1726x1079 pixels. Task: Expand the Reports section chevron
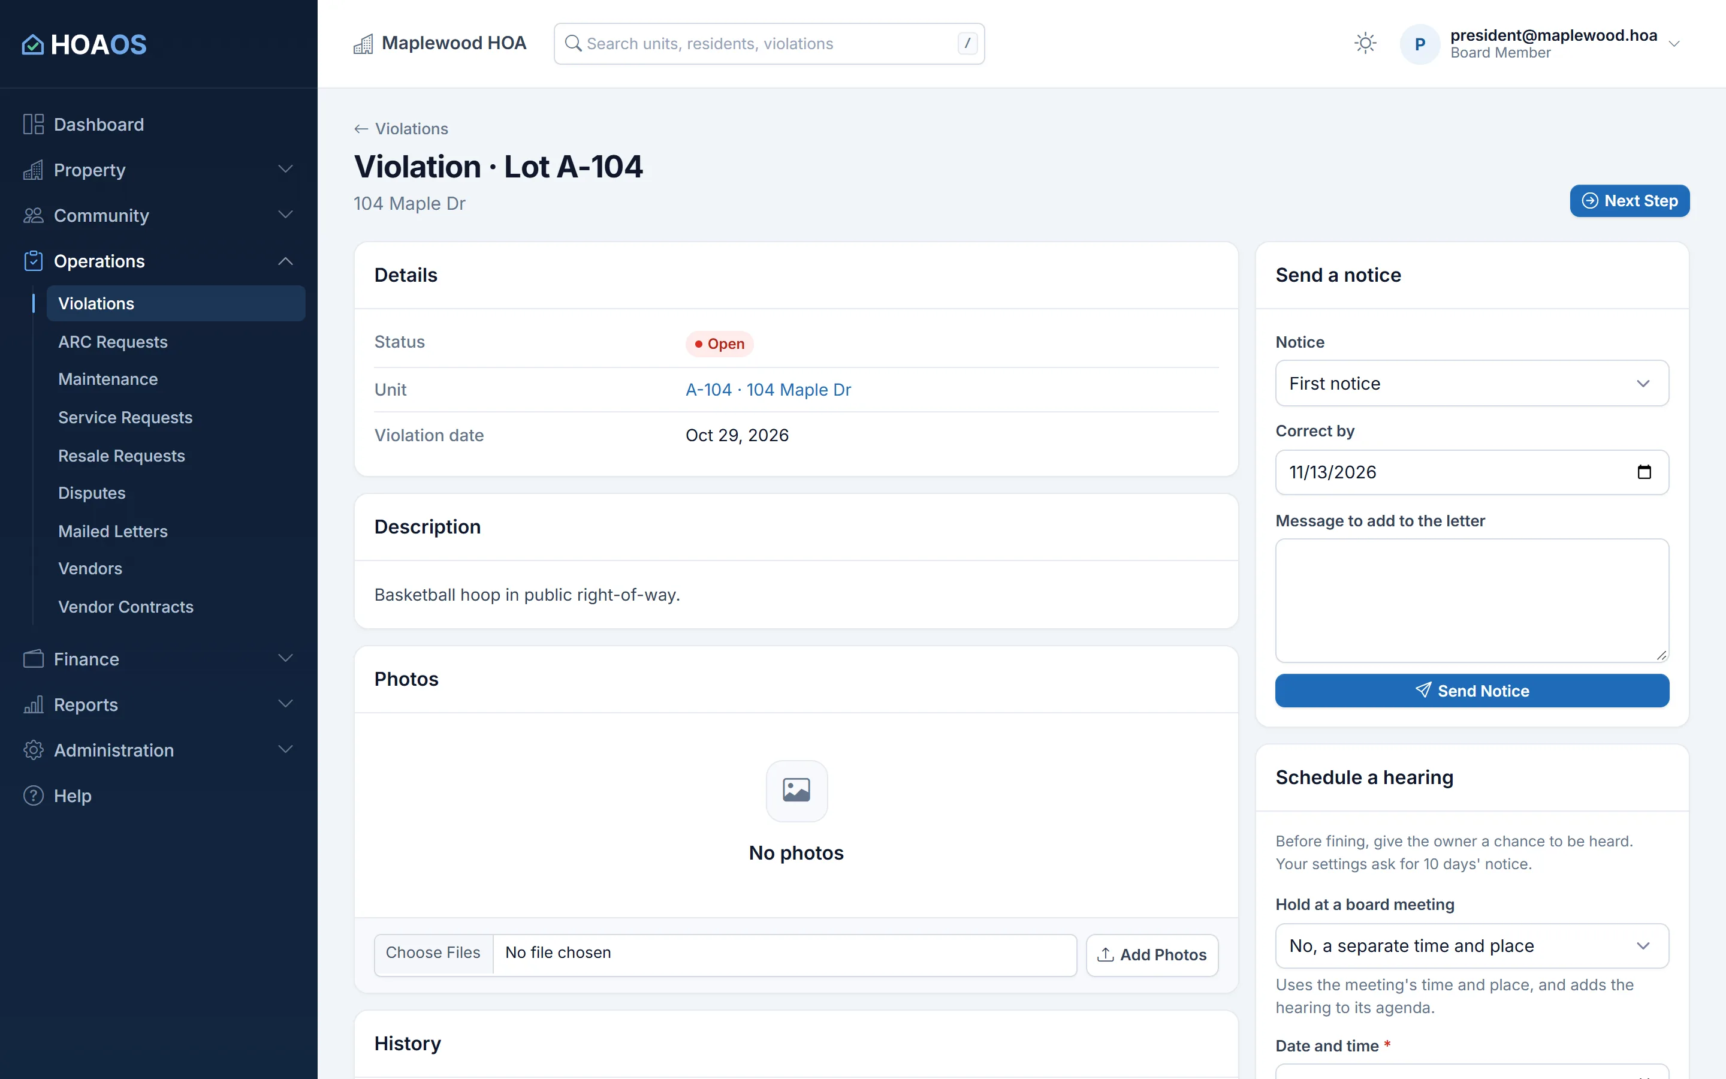[x=285, y=704]
